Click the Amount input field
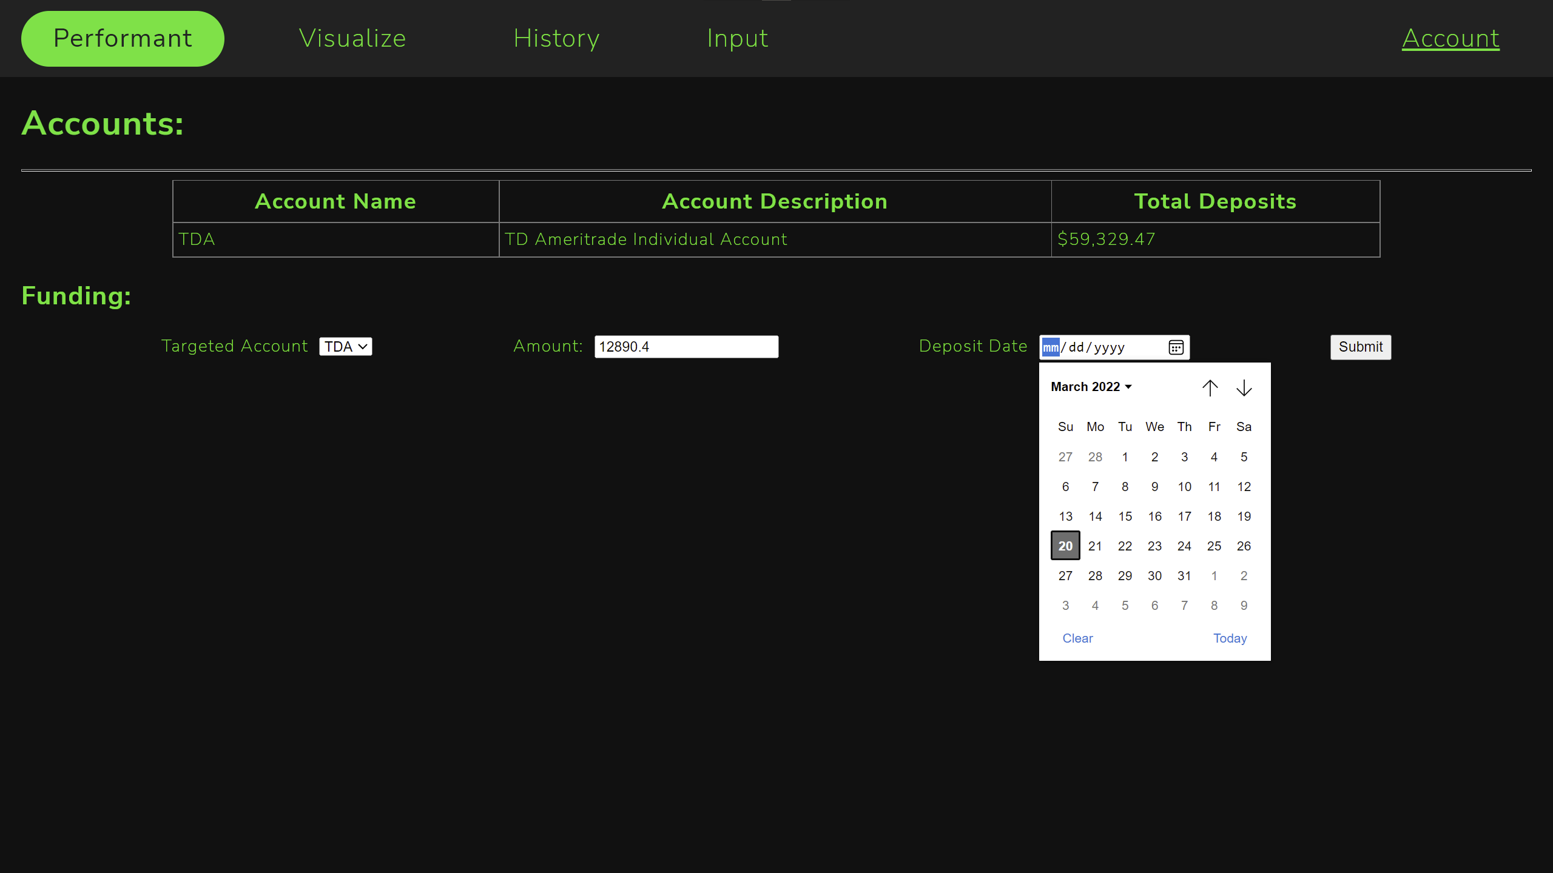This screenshot has height=873, width=1553. [x=686, y=347]
